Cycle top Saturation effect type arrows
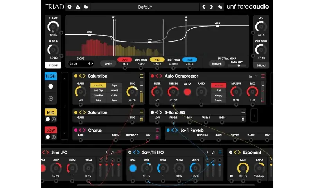This screenshot has height=188, width=313. pyautogui.click(x=82, y=76)
